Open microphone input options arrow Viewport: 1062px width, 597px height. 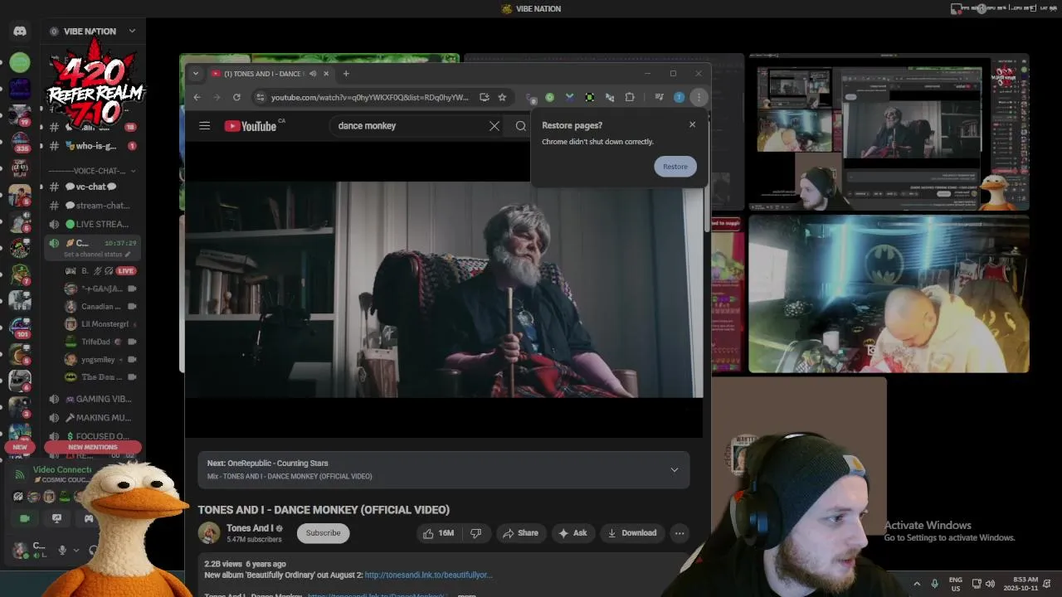(76, 550)
